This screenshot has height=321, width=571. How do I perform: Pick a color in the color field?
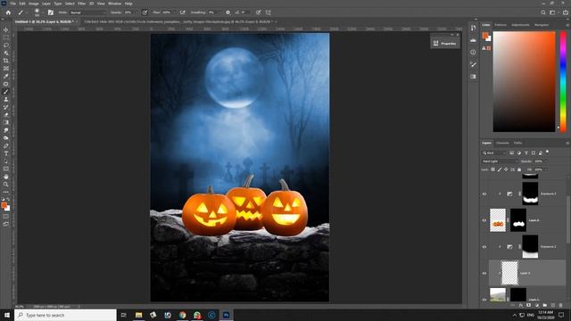524,81
